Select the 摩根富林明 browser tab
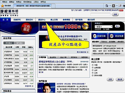 tap(33, 6)
